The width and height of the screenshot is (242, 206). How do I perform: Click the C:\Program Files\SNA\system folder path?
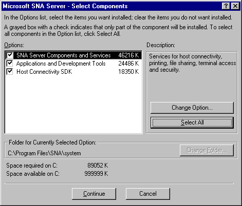(x=44, y=153)
